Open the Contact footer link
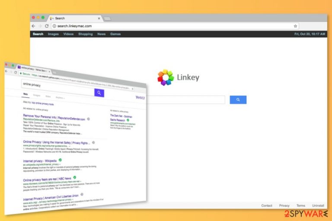This screenshot has height=221, width=332. coord(267,205)
